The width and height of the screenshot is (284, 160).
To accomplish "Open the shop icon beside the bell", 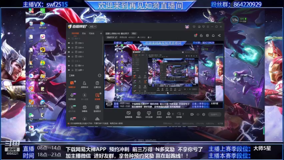I will pos(207,35).
